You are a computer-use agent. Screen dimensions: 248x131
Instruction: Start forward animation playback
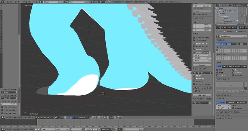[x=93, y=130]
